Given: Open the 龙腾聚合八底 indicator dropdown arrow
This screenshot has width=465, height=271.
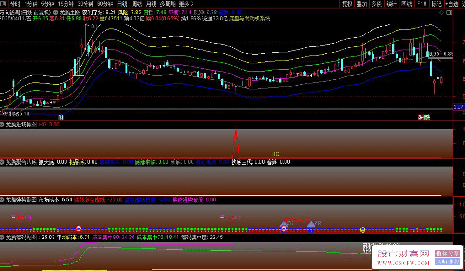Looking at the screenshot, I should coord(2,162).
